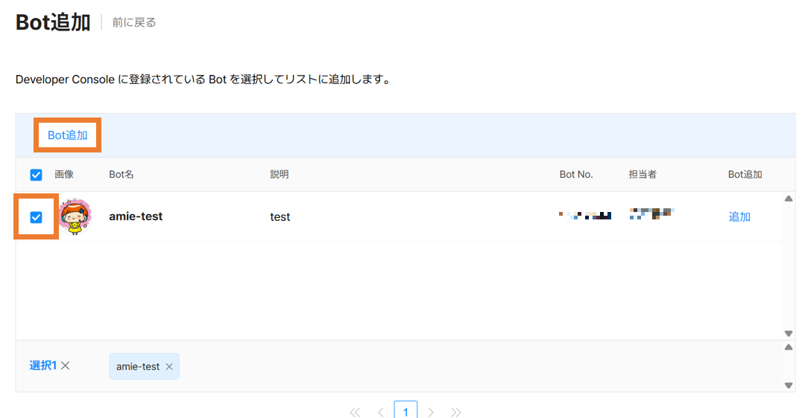
Task: Click the amie-test bot name
Action: 136,216
